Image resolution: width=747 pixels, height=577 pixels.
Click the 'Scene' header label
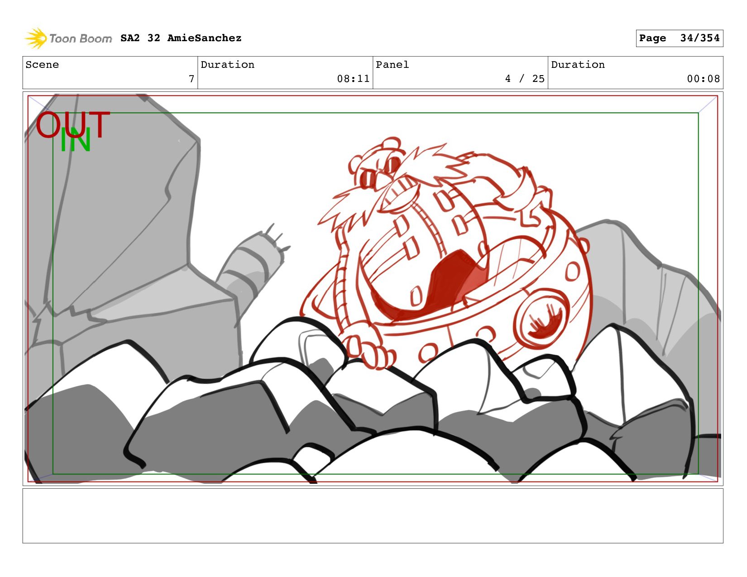tap(42, 65)
